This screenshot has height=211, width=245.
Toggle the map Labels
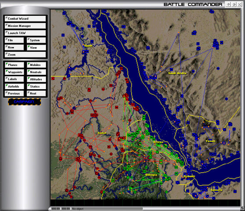(14, 79)
